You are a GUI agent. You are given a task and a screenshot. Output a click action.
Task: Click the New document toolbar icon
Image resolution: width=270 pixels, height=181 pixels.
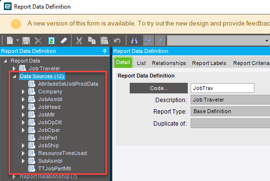[10, 40]
